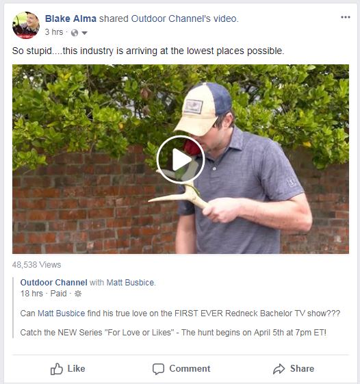Open Blake Alma's profile picture
360x384 pixels.
tap(26, 25)
